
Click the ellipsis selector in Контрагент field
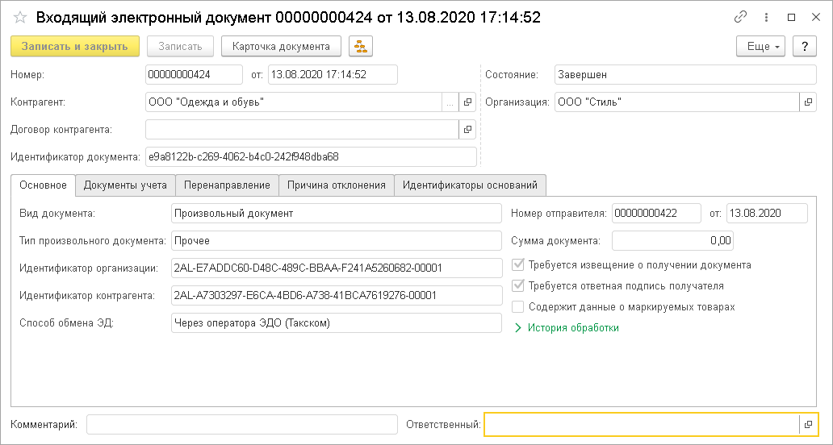(450, 102)
